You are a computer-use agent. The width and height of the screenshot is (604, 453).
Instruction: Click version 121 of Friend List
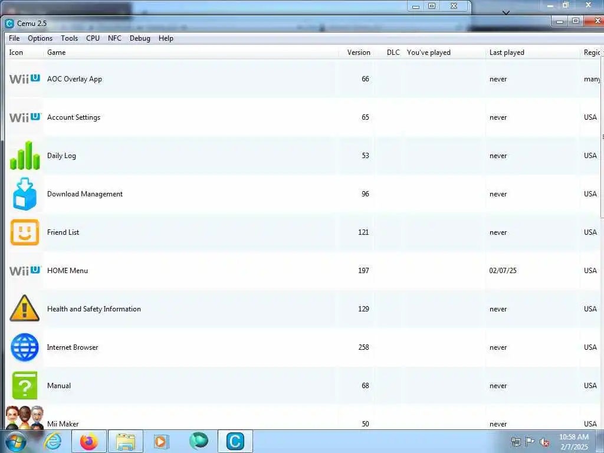(363, 232)
